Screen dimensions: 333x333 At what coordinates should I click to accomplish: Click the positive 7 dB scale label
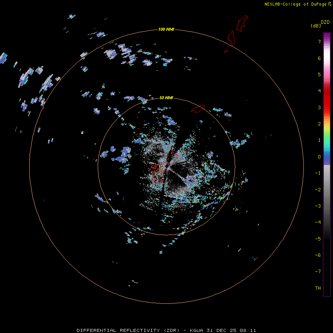(x=319, y=42)
